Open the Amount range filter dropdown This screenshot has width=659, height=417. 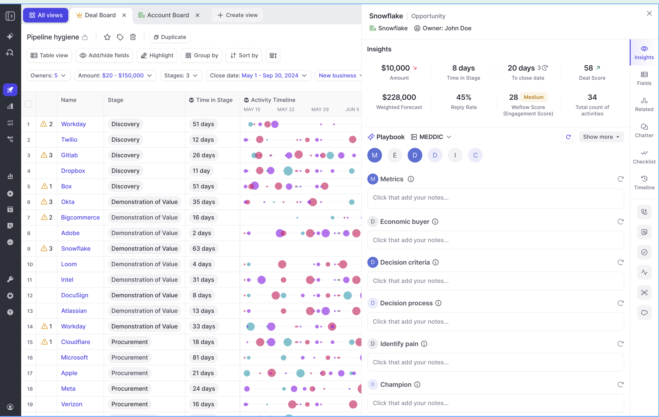point(115,75)
